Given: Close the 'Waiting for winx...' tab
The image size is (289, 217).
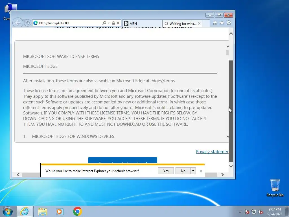Looking at the screenshot, I should (199, 23).
